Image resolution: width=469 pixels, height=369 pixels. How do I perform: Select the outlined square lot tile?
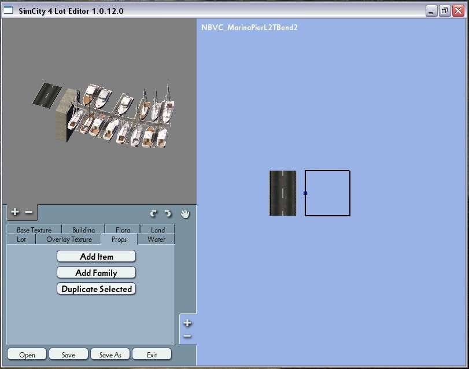coord(327,193)
